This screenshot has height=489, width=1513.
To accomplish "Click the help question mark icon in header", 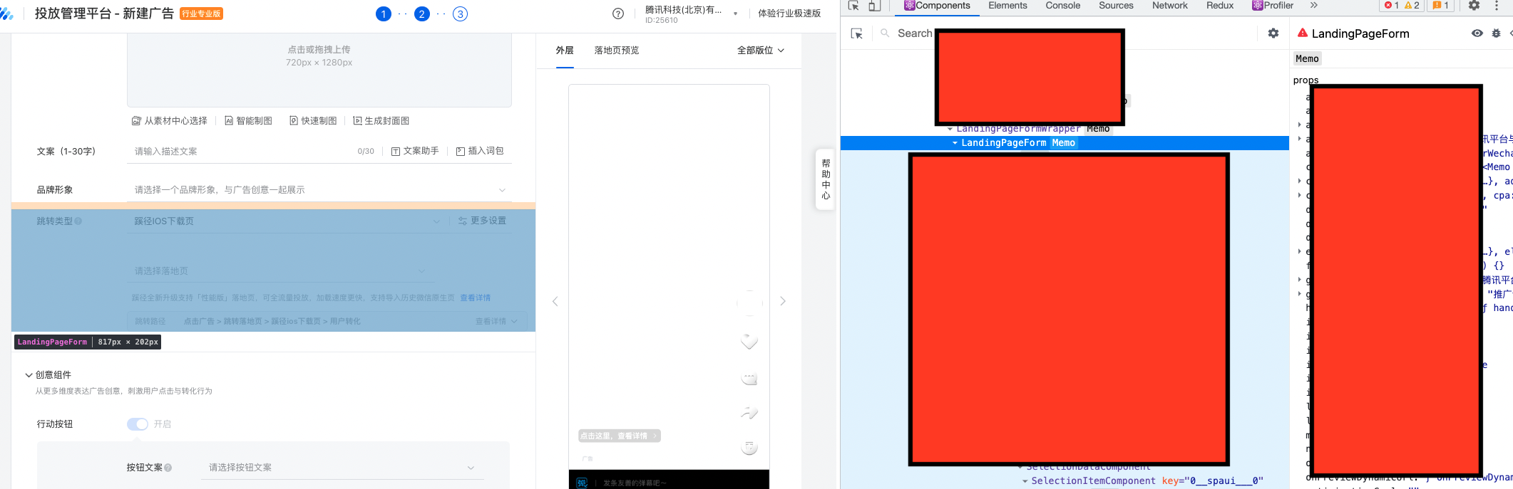I will (x=618, y=14).
